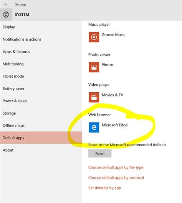Viewport: 182px width, 203px height.
Task: Click the Microsoft Edge browser icon
Action: coord(94,127)
